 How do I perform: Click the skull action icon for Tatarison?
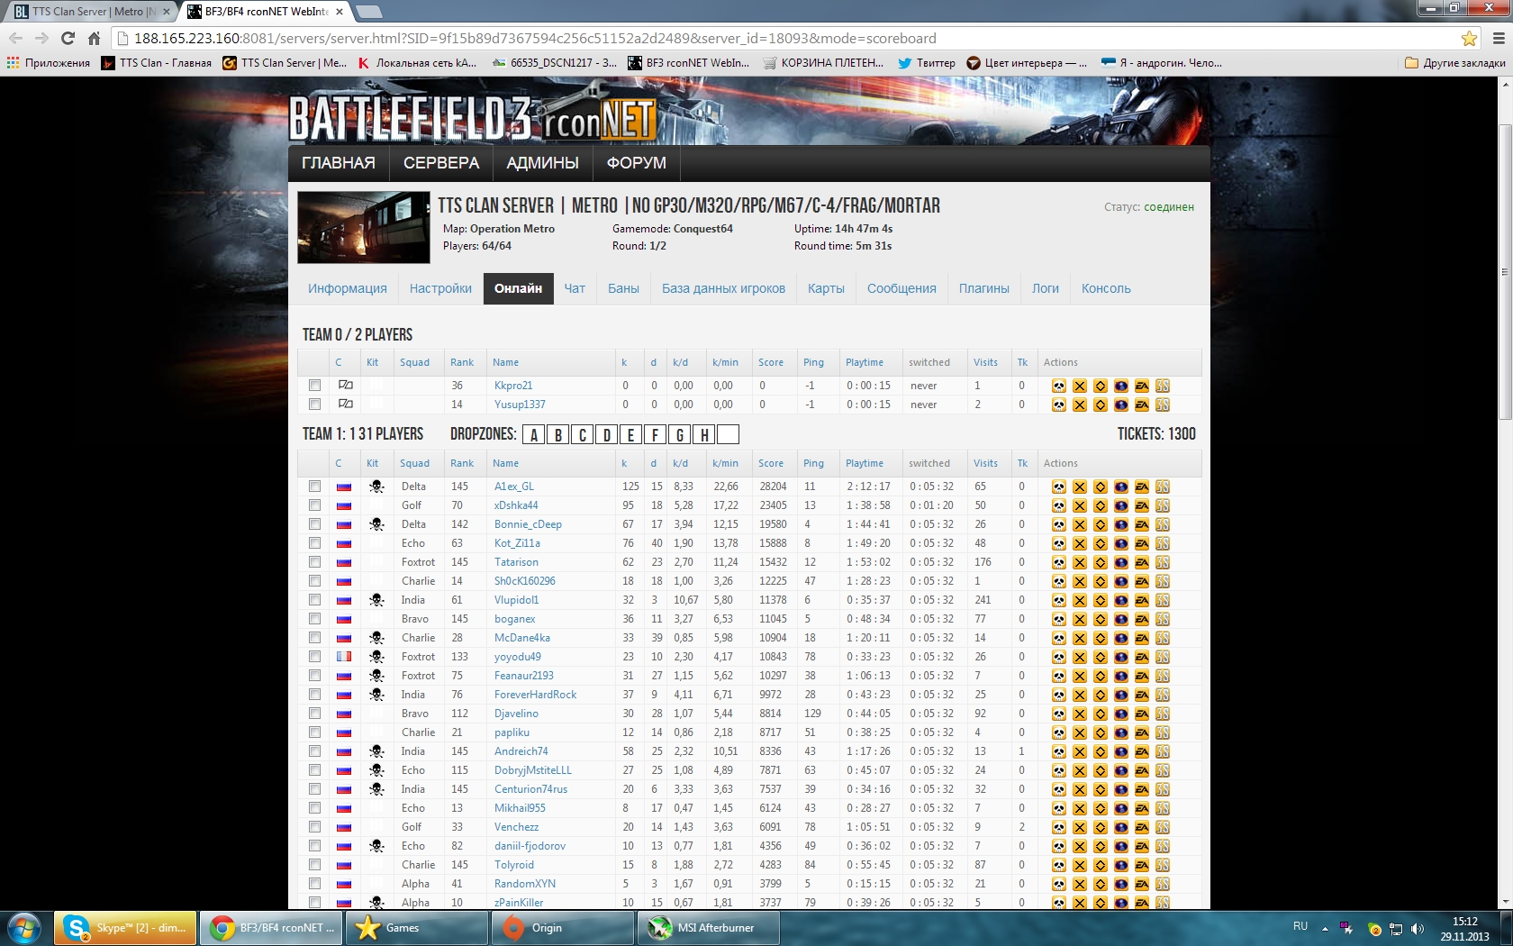[x=1058, y=562]
